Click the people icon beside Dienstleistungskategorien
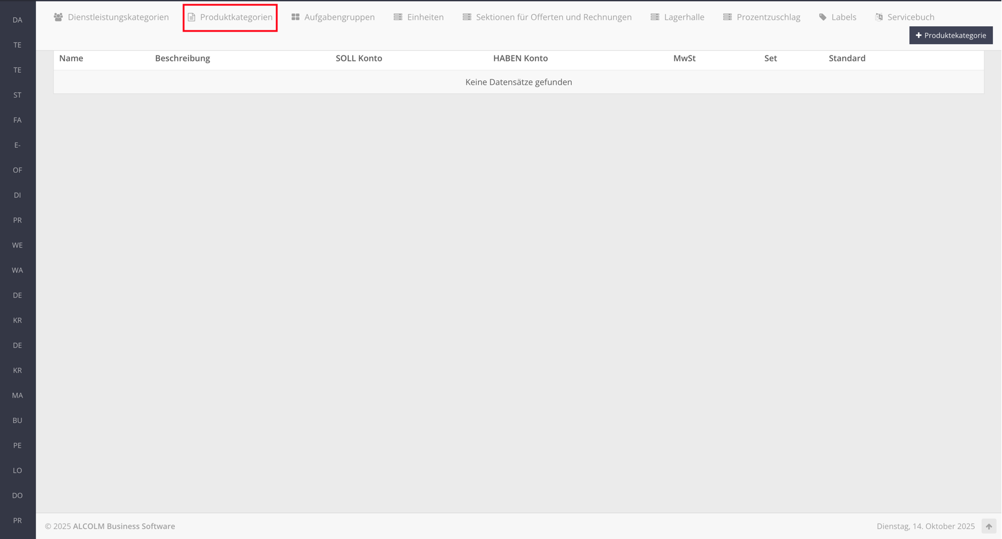This screenshot has height=539, width=1002. click(58, 17)
